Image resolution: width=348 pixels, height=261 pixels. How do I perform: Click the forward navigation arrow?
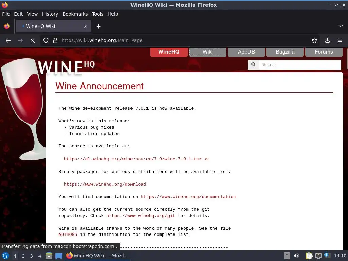coord(20,41)
